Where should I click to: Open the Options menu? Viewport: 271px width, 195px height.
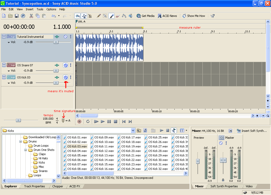tap(51, 9)
